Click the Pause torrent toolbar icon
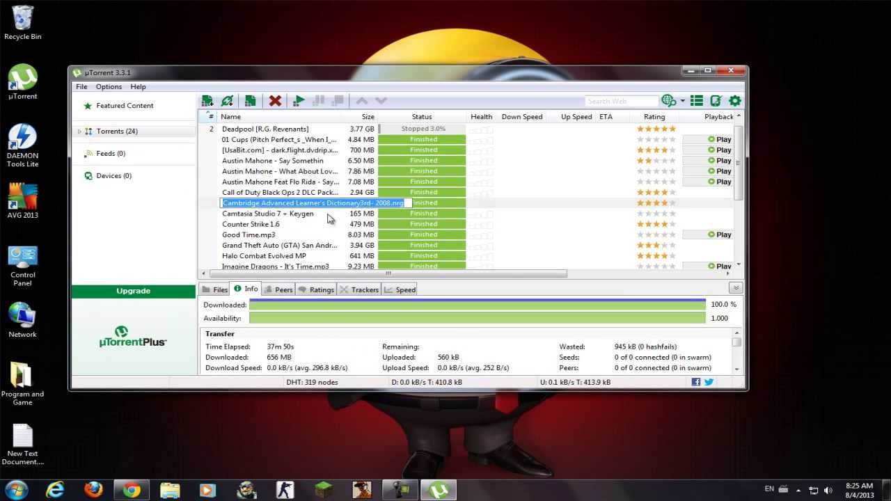This screenshot has width=891, height=501. (x=319, y=101)
